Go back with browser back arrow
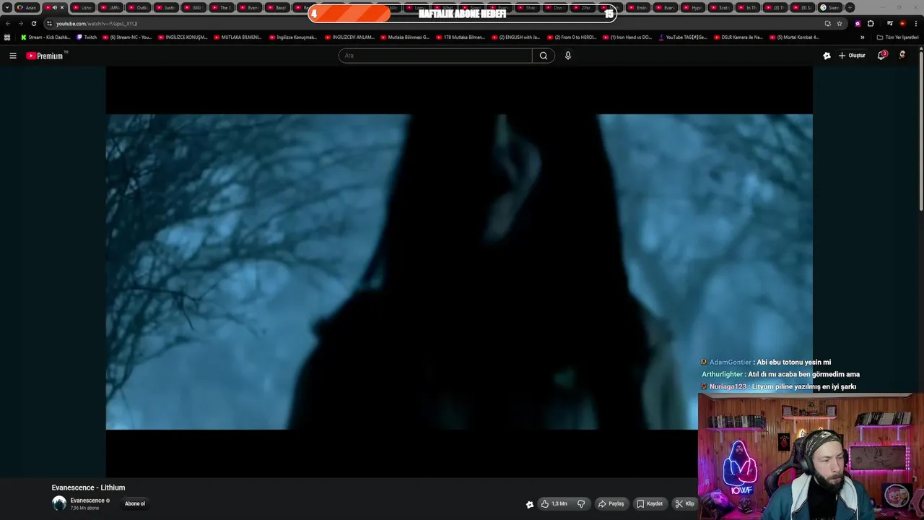 tap(8, 23)
